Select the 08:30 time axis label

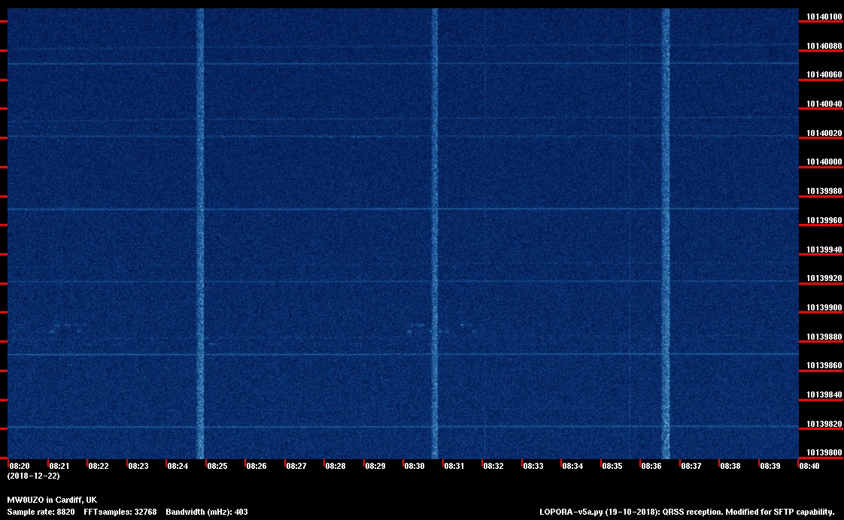pos(414,466)
